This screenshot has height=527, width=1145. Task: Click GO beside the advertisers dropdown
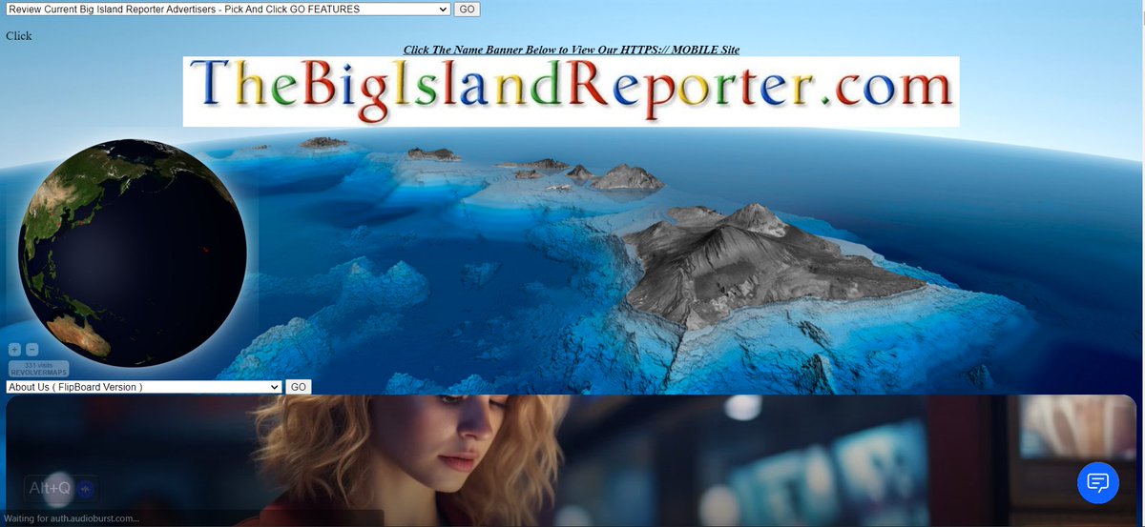click(x=466, y=9)
